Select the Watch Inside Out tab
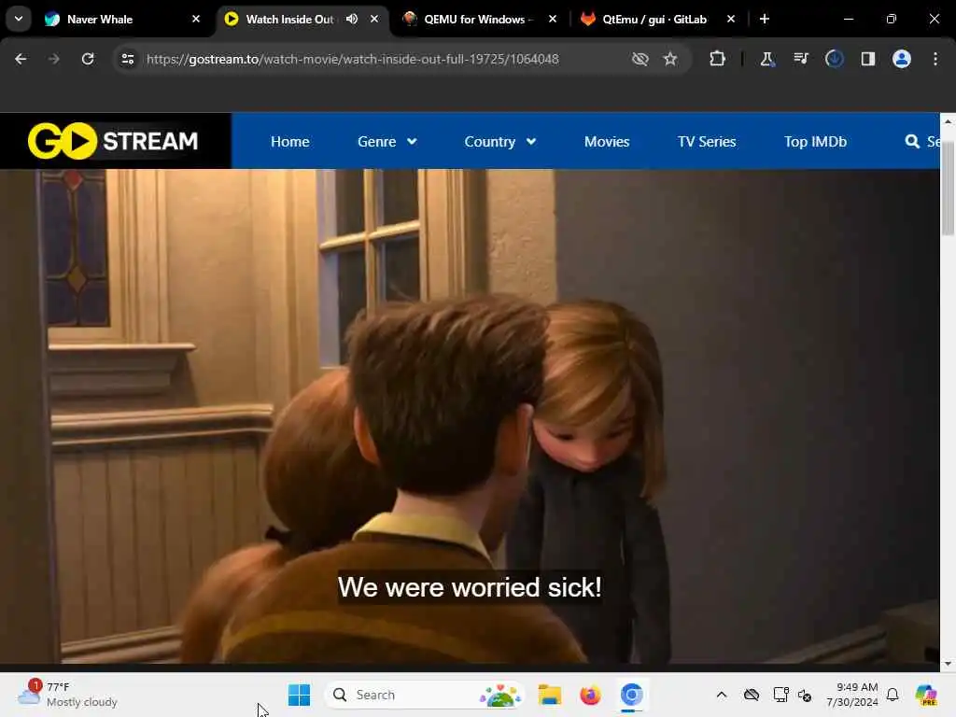956x717 pixels. click(289, 19)
